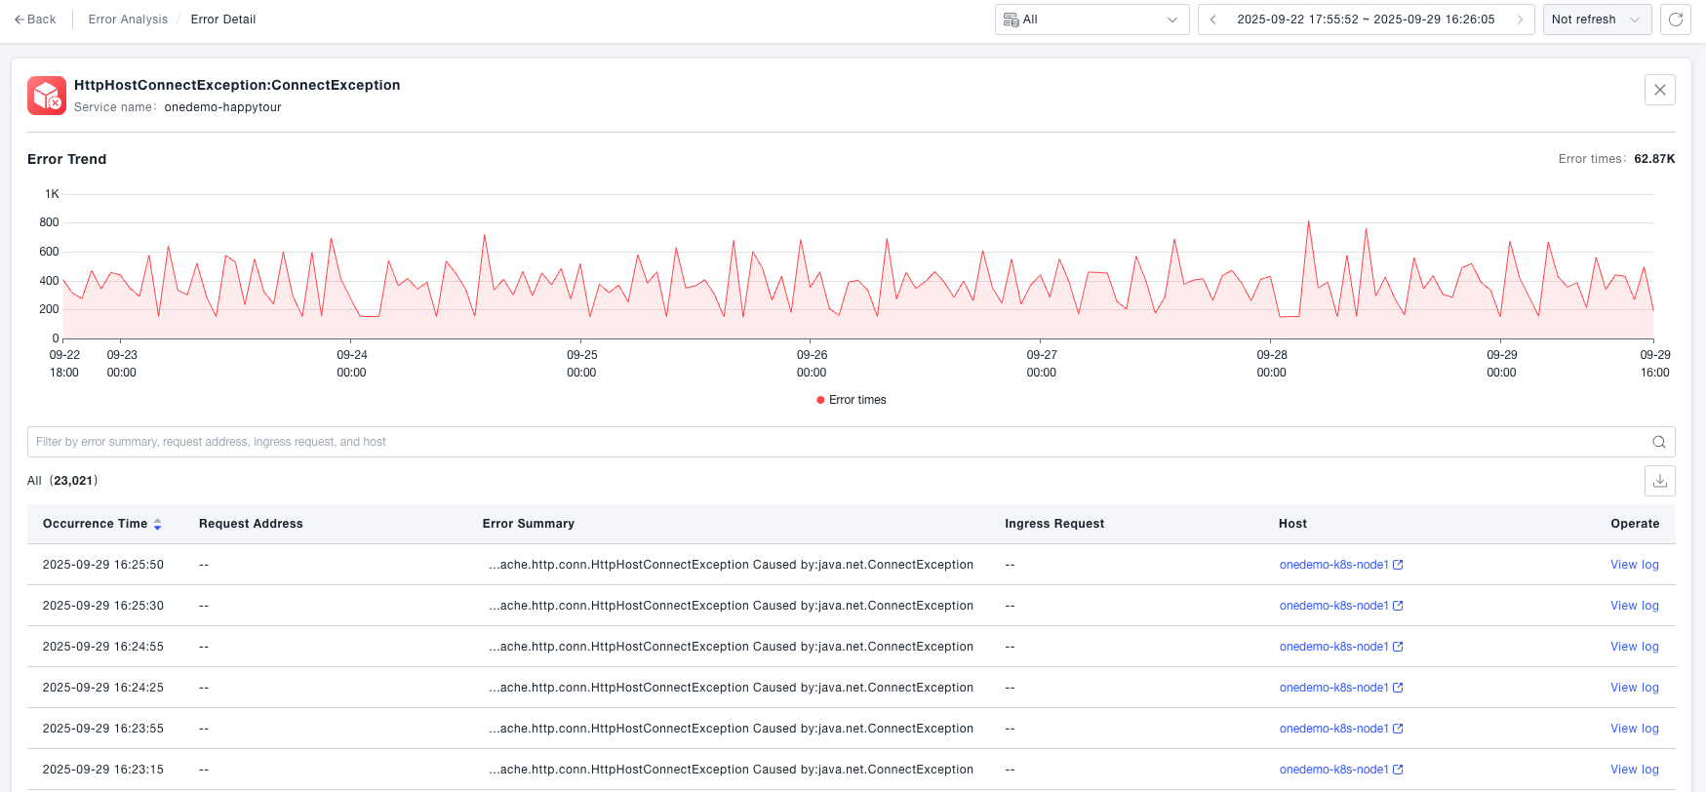
Task: Click the search magnifier icon in filter box
Action: (x=1658, y=442)
